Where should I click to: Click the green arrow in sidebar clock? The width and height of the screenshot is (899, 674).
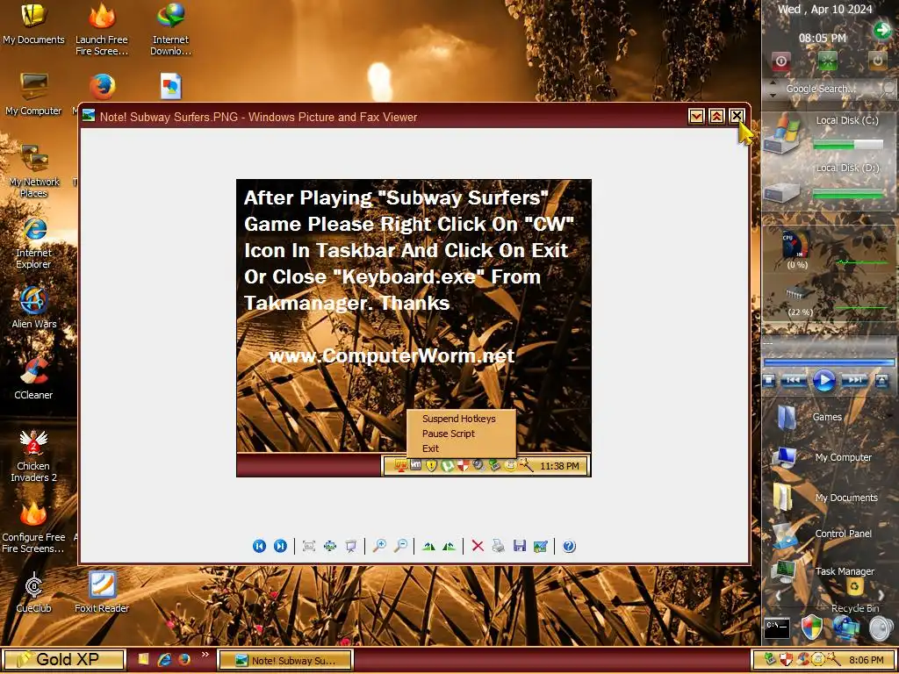[881, 31]
